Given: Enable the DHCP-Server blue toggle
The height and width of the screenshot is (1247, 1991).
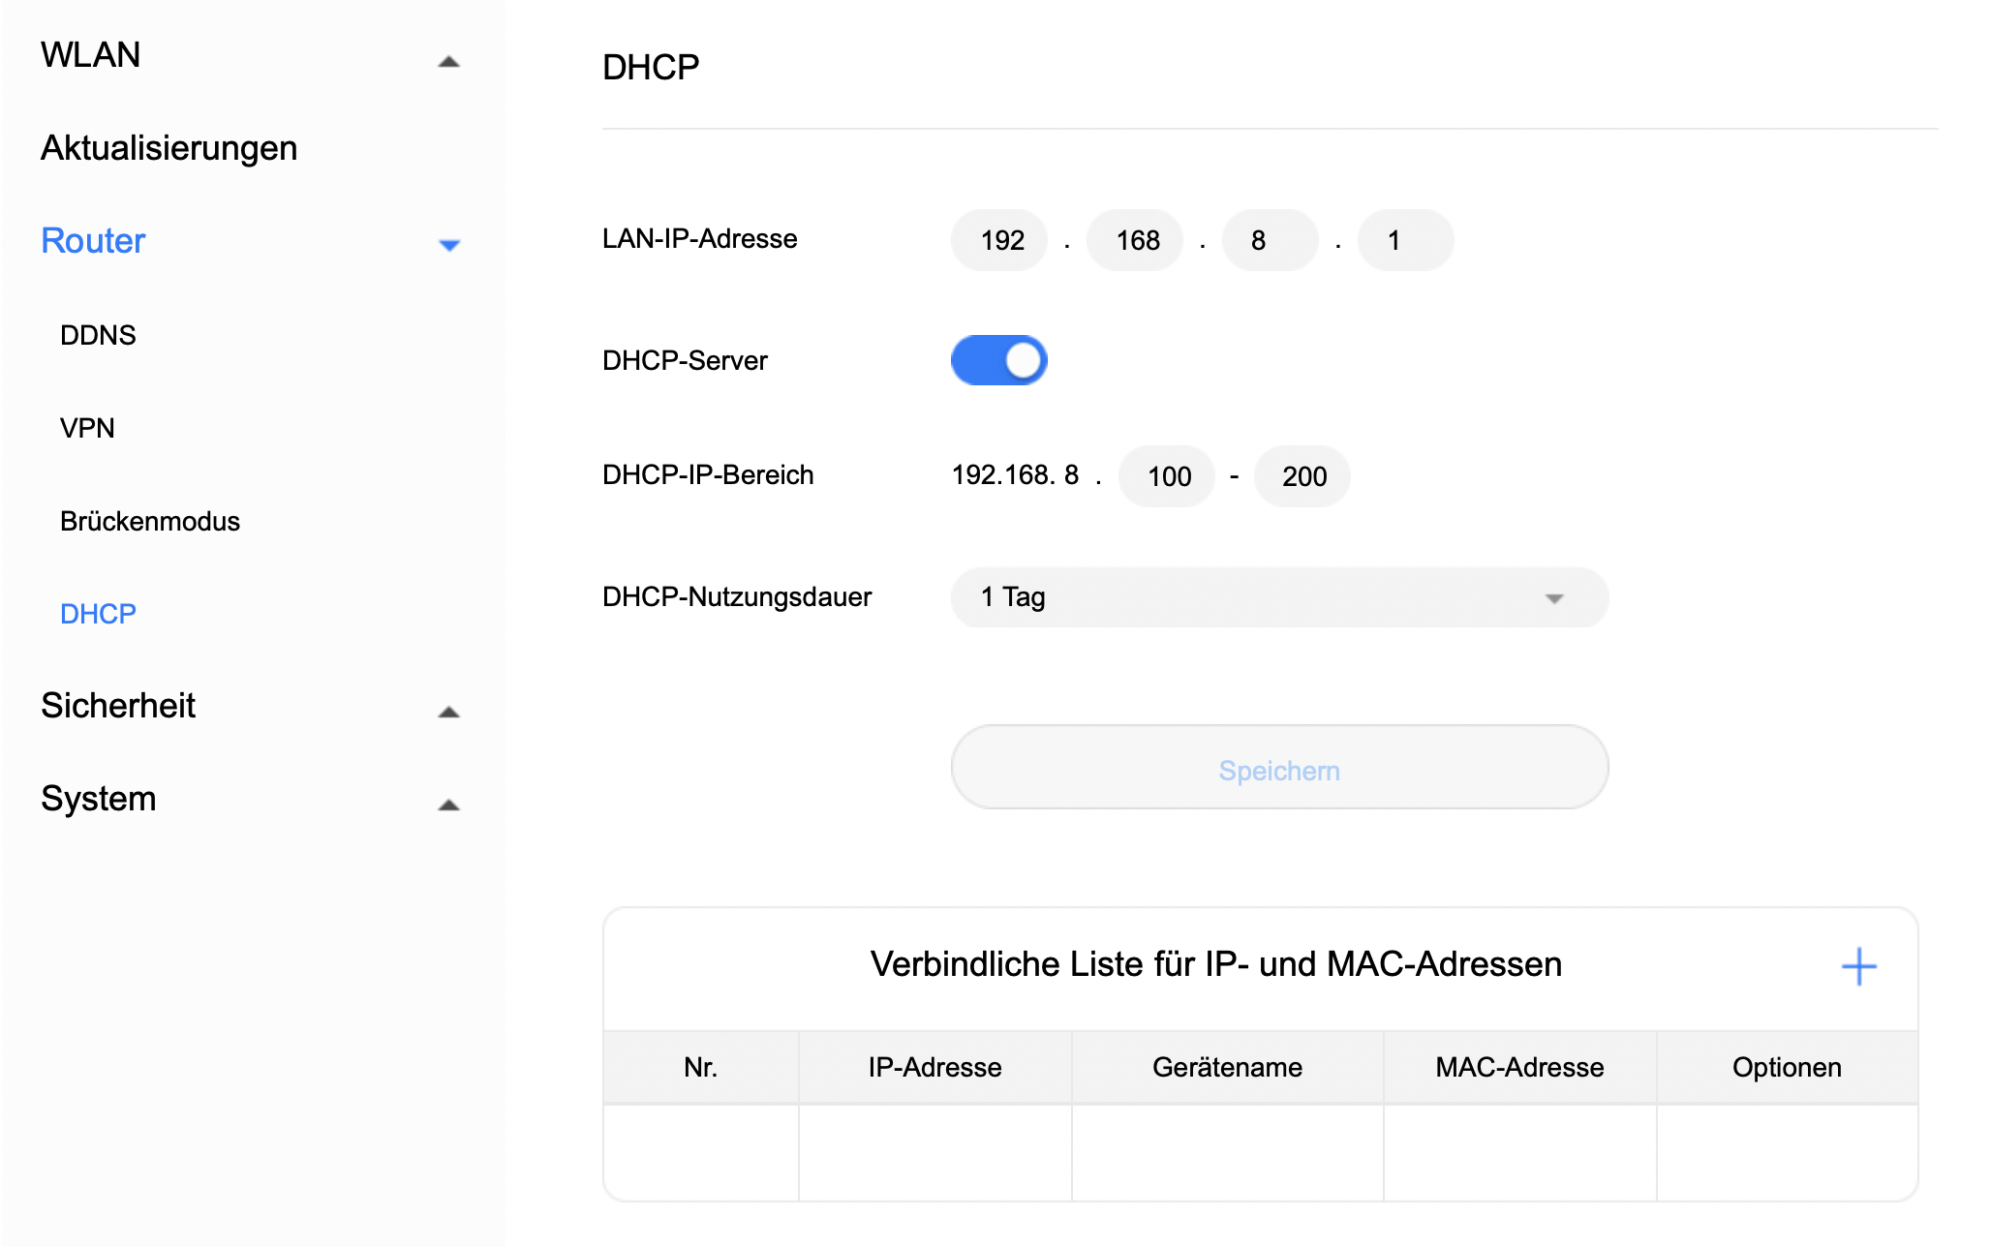Looking at the screenshot, I should coord(999,359).
